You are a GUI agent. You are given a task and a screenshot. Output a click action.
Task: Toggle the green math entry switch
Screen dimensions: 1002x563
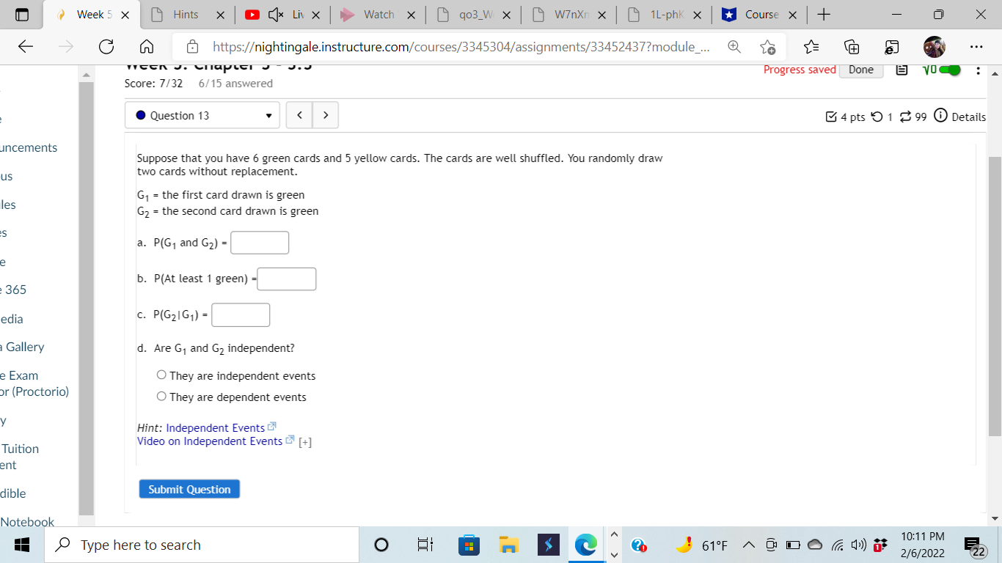pos(949,70)
